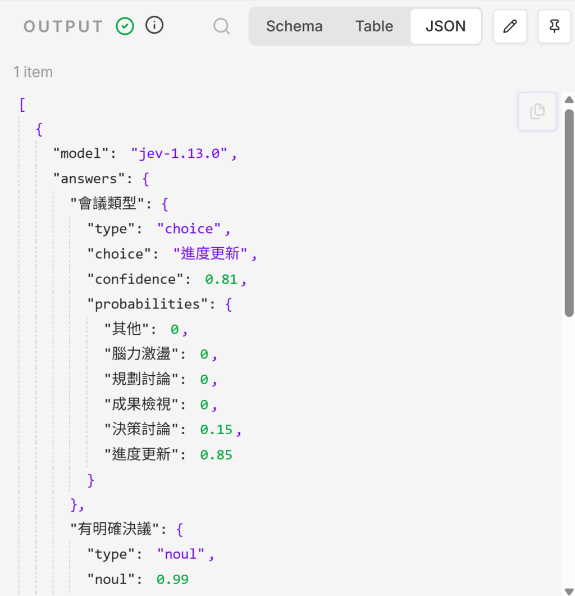
Task: Click the scrollbar down arrow
Action: point(569,592)
